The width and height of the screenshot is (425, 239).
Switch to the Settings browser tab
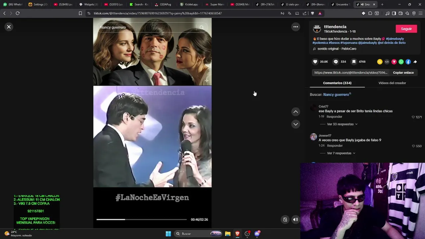click(38, 4)
